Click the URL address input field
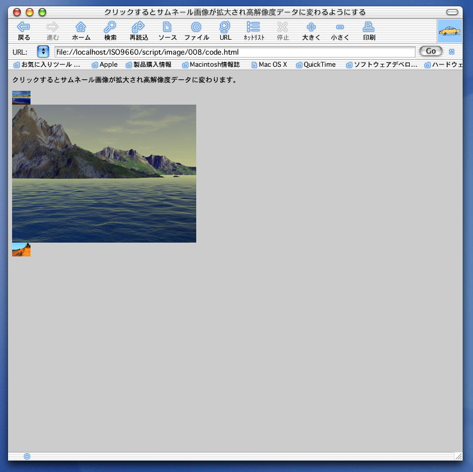Viewport: 473px width, 472px height. point(235,52)
